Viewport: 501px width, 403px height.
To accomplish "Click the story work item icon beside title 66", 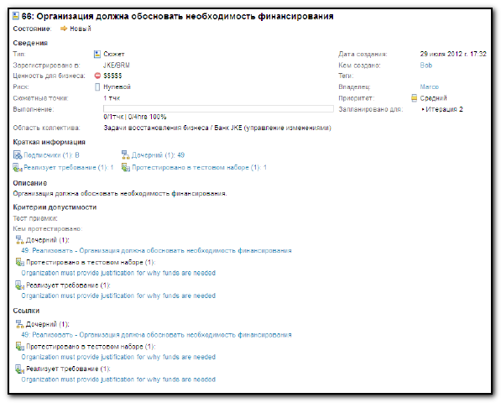I will tap(16, 16).
